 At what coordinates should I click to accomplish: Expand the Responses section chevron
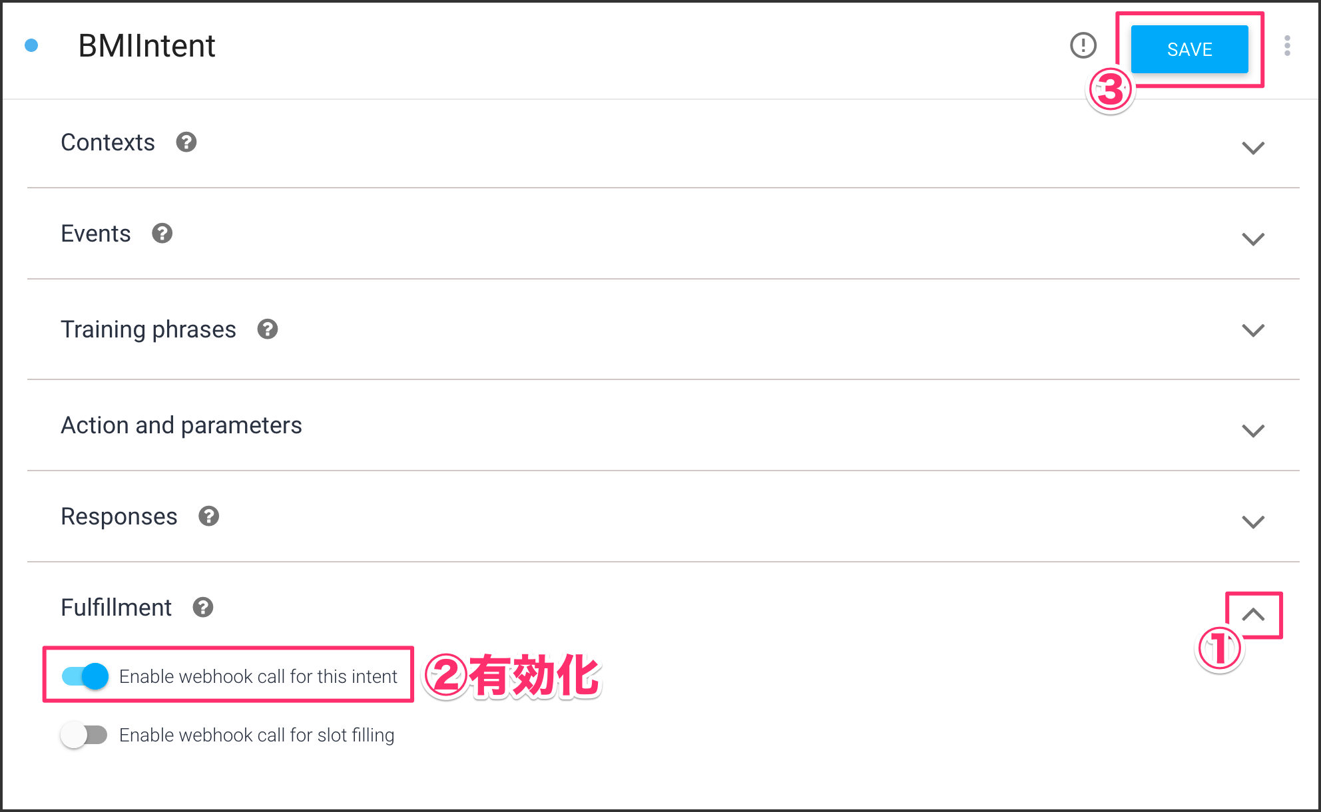(x=1253, y=522)
